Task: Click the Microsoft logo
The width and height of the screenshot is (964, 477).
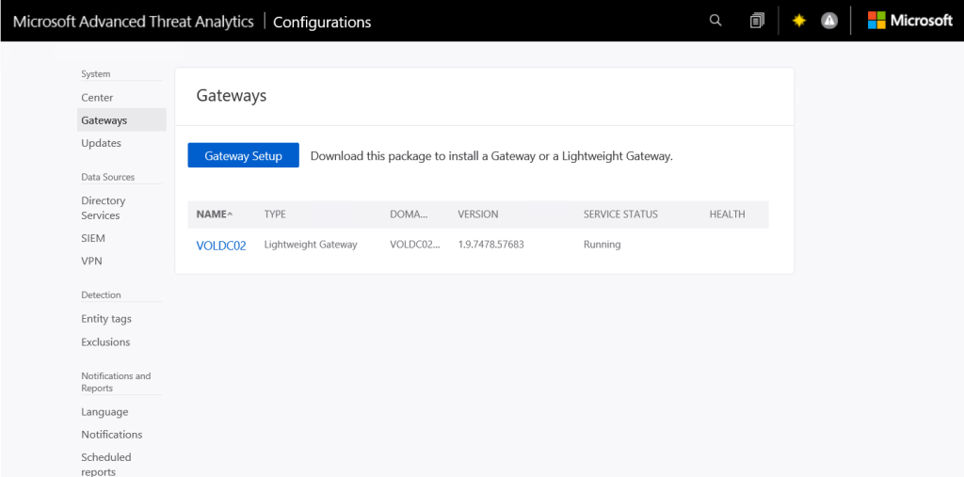Action: point(909,21)
